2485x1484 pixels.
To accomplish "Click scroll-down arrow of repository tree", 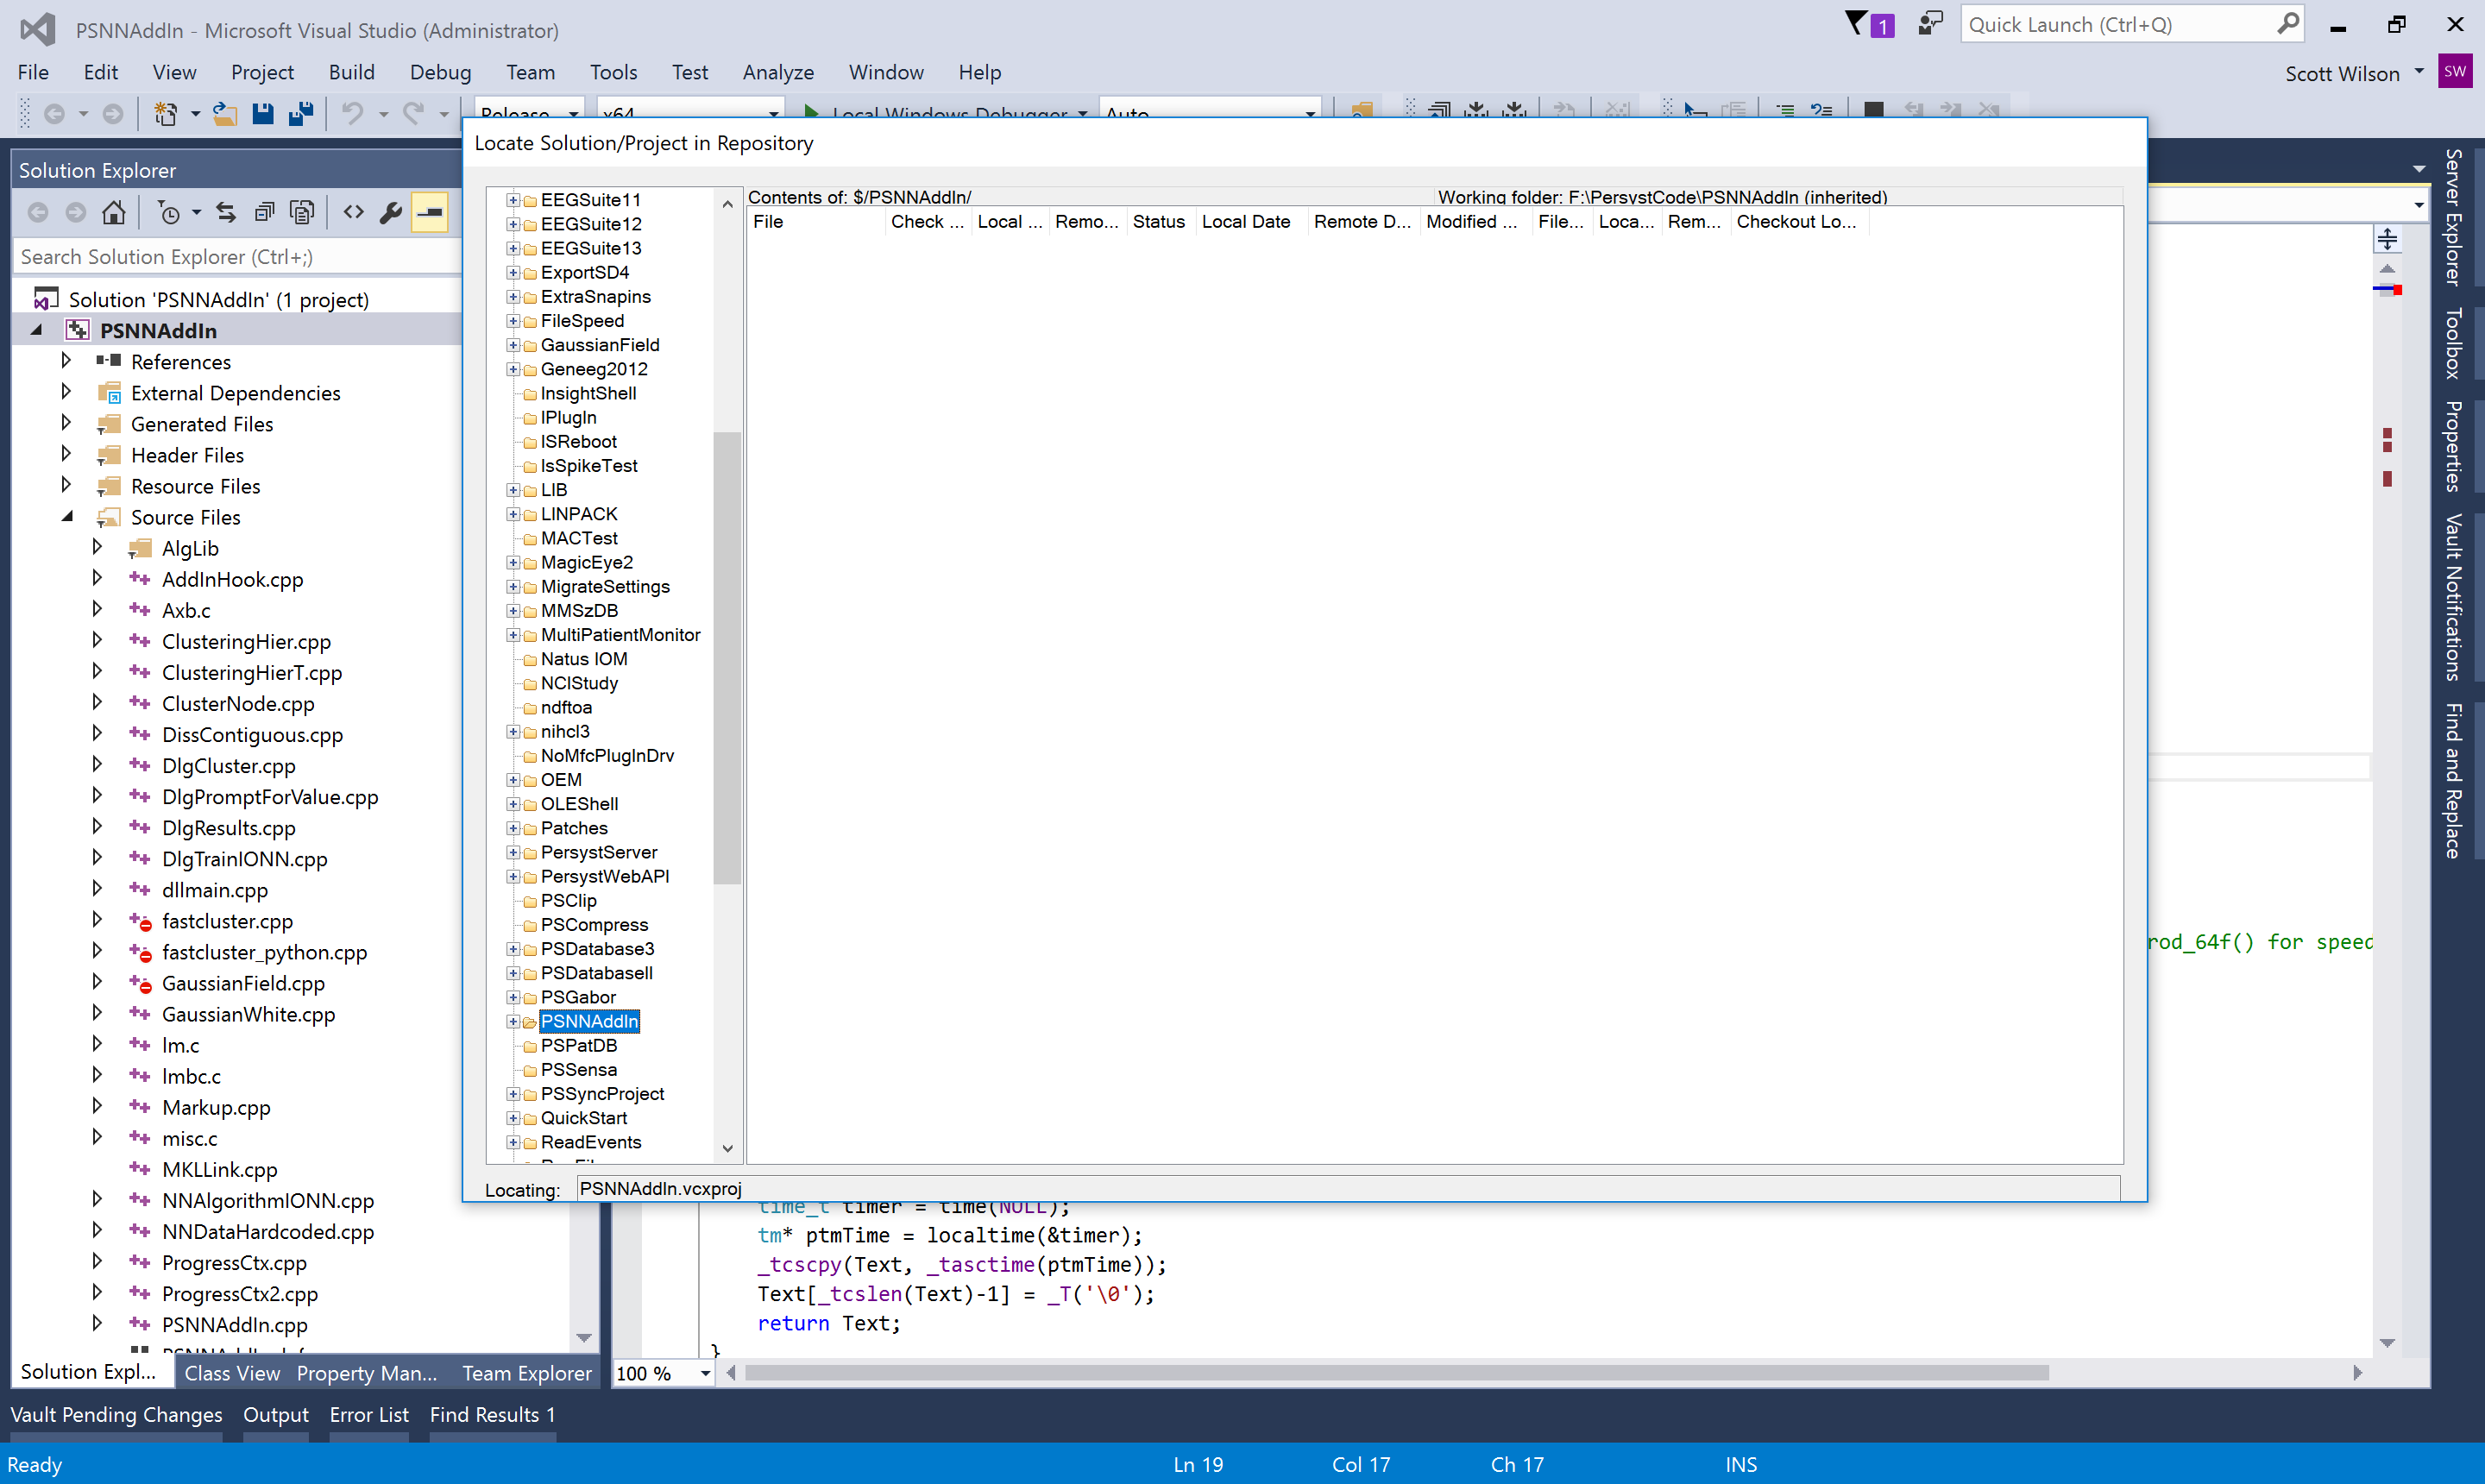I will click(727, 1148).
